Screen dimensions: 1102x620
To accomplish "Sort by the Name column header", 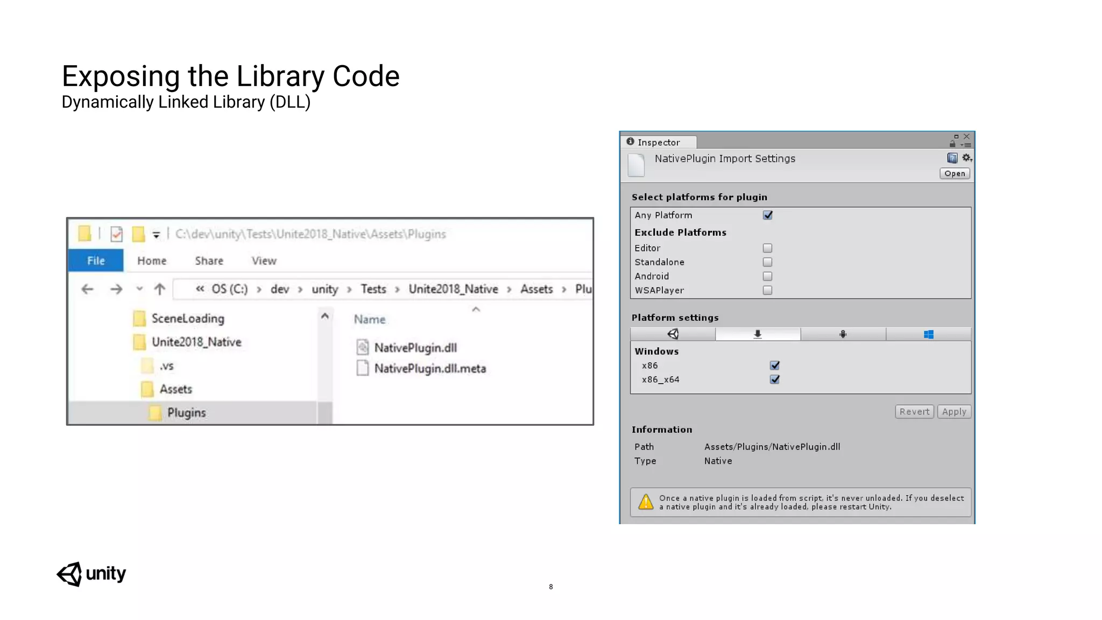I will [x=370, y=319].
